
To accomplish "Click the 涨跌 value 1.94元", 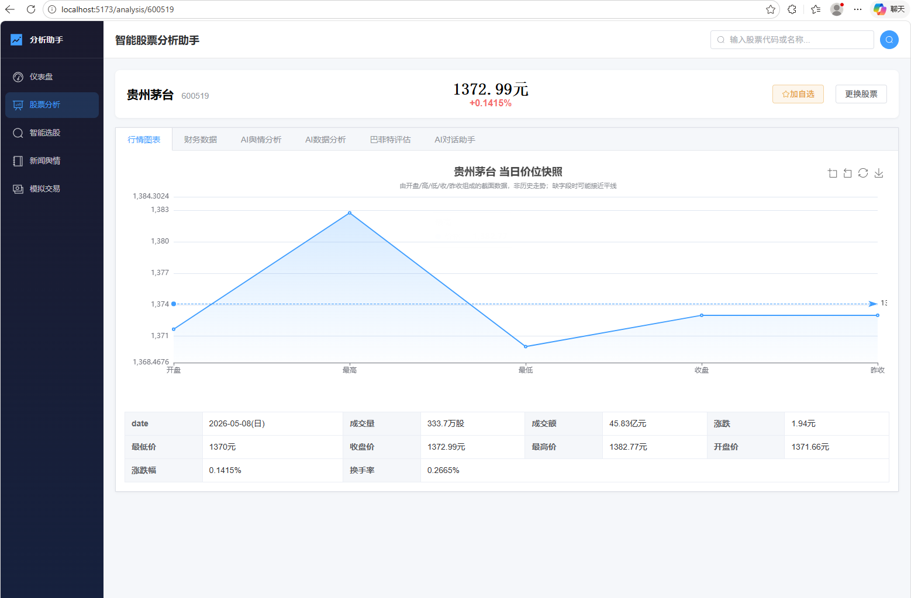I will point(803,424).
